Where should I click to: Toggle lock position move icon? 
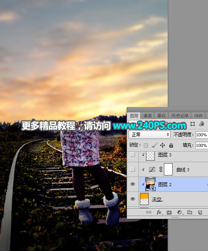[162, 145]
